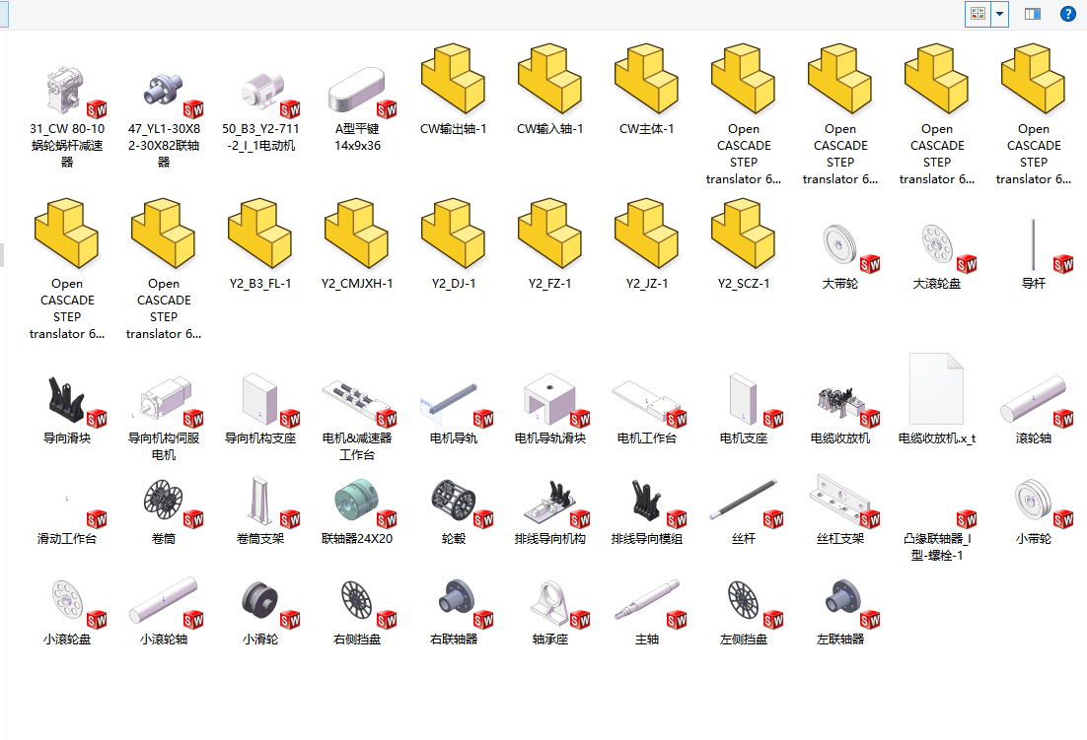Select the 滚轮轴 part file
This screenshot has width=1087, height=740.
coord(1034,400)
